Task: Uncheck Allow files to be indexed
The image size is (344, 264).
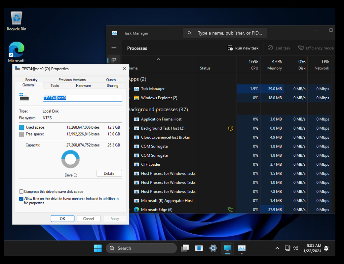Action: 21,199
